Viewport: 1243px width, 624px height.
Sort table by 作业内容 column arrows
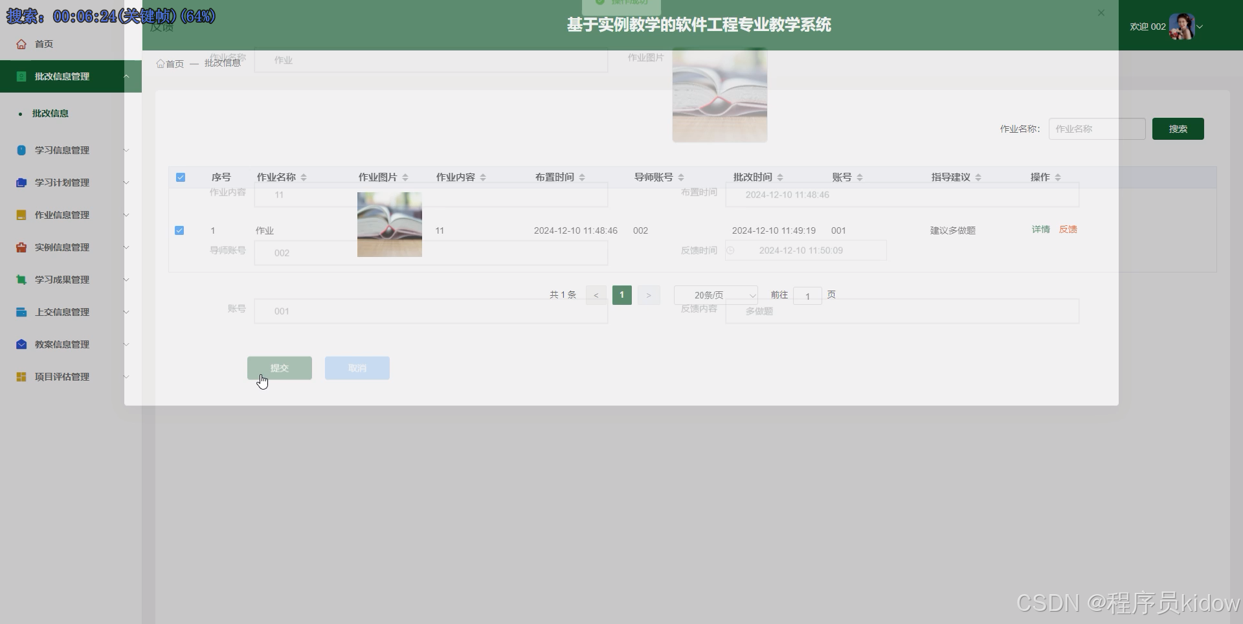pyautogui.click(x=483, y=177)
